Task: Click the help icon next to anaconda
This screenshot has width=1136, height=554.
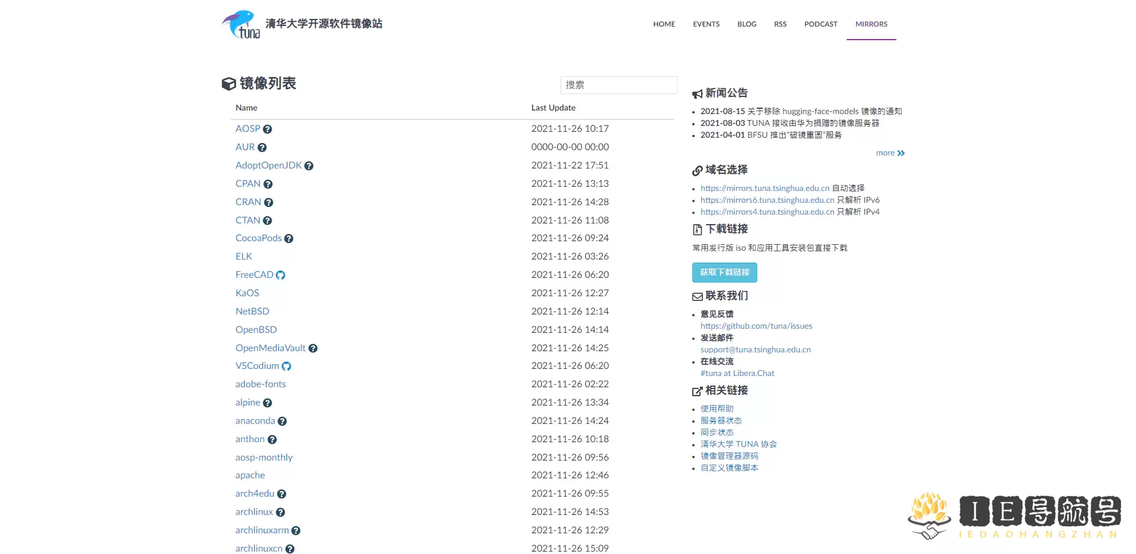Action: click(282, 421)
